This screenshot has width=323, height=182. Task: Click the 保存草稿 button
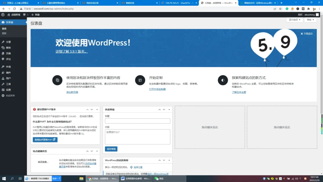tap(111, 149)
